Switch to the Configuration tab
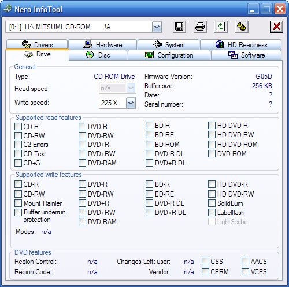 coord(169,55)
